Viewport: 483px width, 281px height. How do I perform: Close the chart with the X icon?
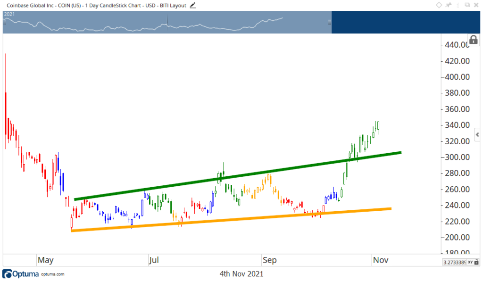click(476, 5)
